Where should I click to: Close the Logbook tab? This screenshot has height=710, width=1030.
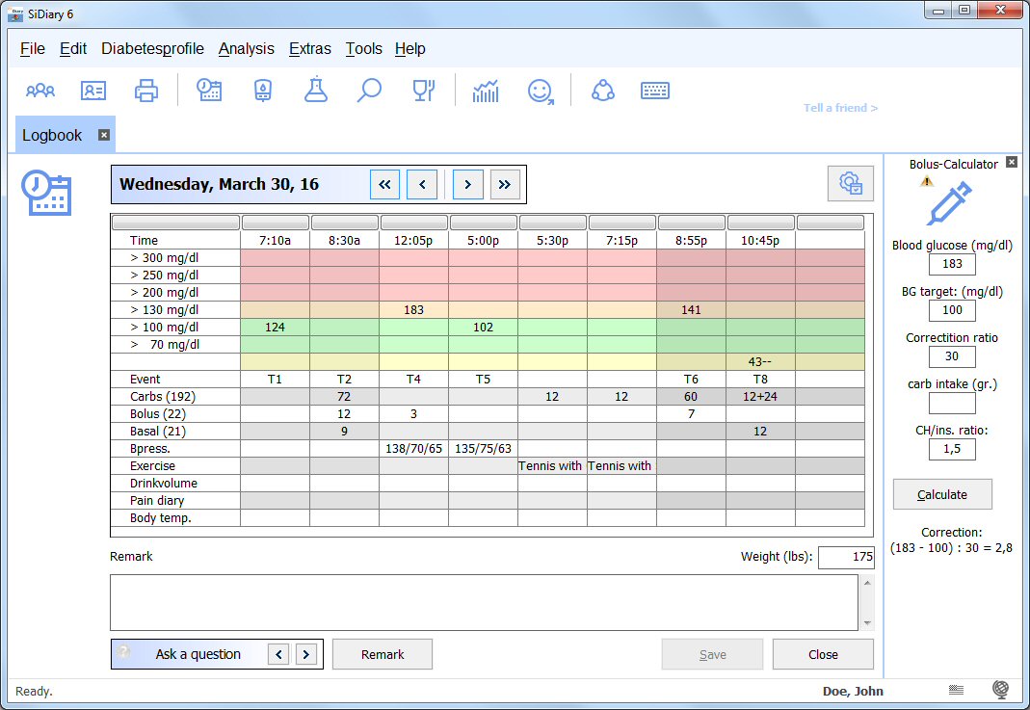point(104,135)
